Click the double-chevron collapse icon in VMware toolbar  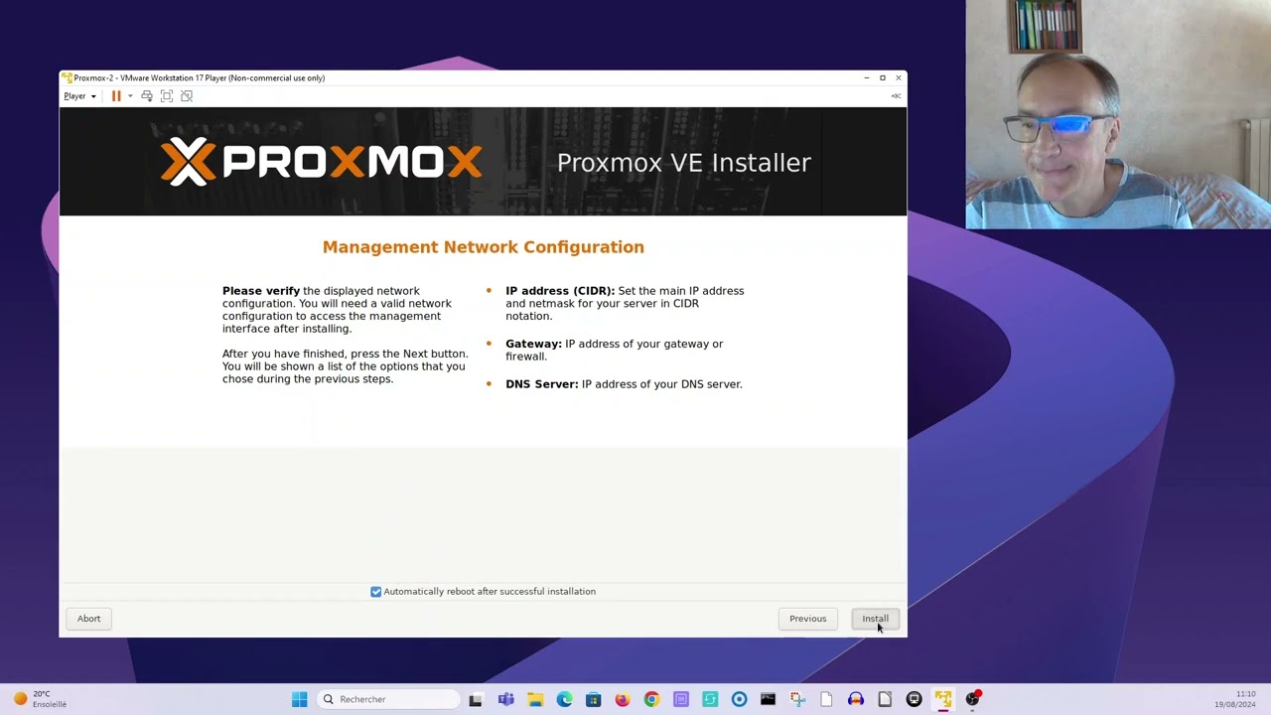click(896, 96)
